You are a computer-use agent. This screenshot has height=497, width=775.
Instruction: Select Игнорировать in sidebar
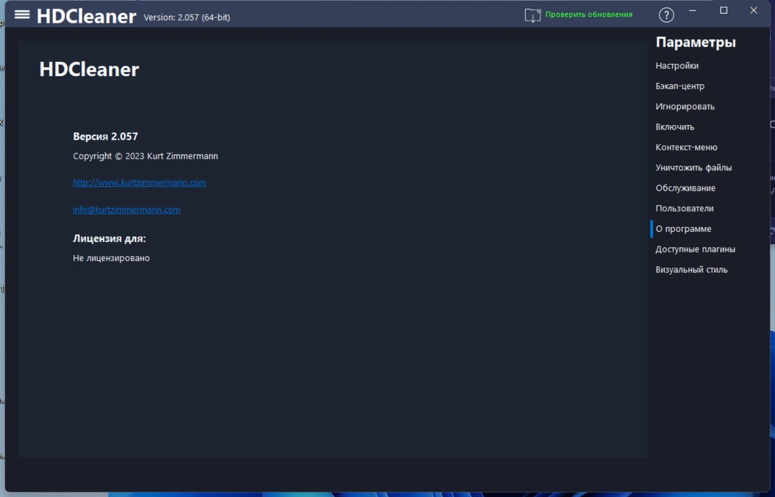coord(685,106)
